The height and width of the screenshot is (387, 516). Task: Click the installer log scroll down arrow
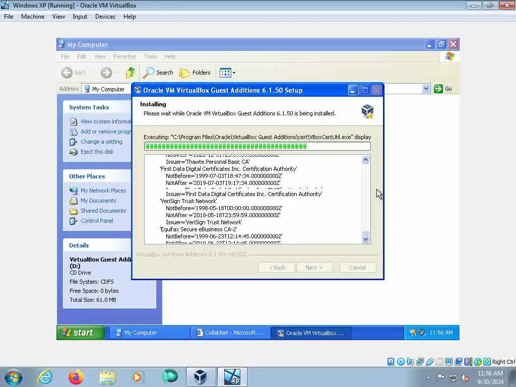(366, 239)
